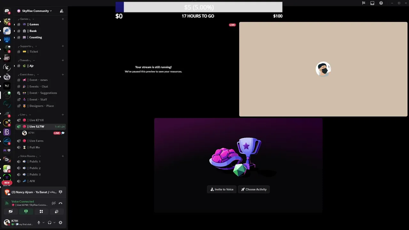409x230 pixels.
Task: Open Help question mark icon
Action: 381,3
